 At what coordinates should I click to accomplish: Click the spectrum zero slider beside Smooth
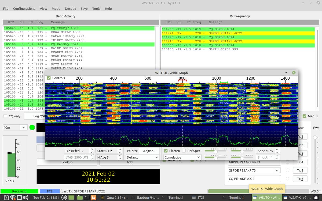click(x=242, y=158)
